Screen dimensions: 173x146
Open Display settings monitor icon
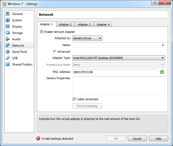pos(7,26)
